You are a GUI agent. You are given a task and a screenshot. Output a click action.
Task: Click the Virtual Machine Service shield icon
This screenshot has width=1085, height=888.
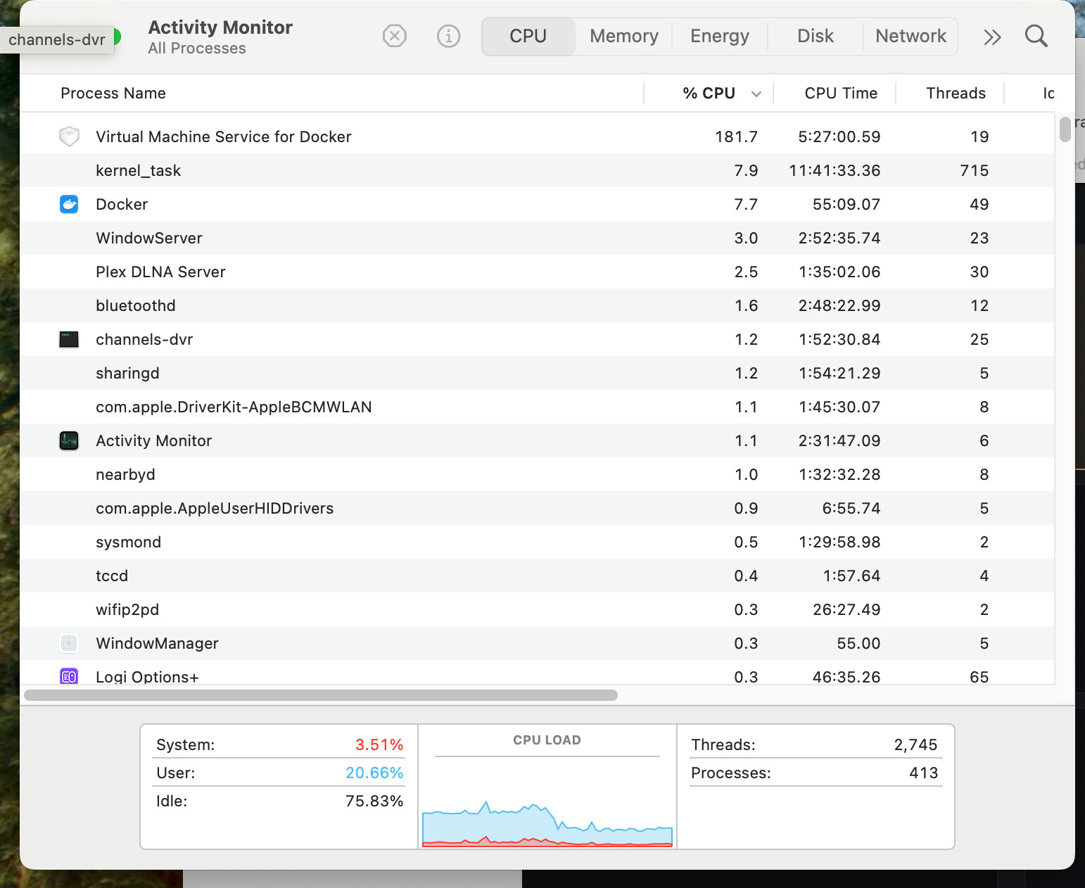[x=69, y=137]
